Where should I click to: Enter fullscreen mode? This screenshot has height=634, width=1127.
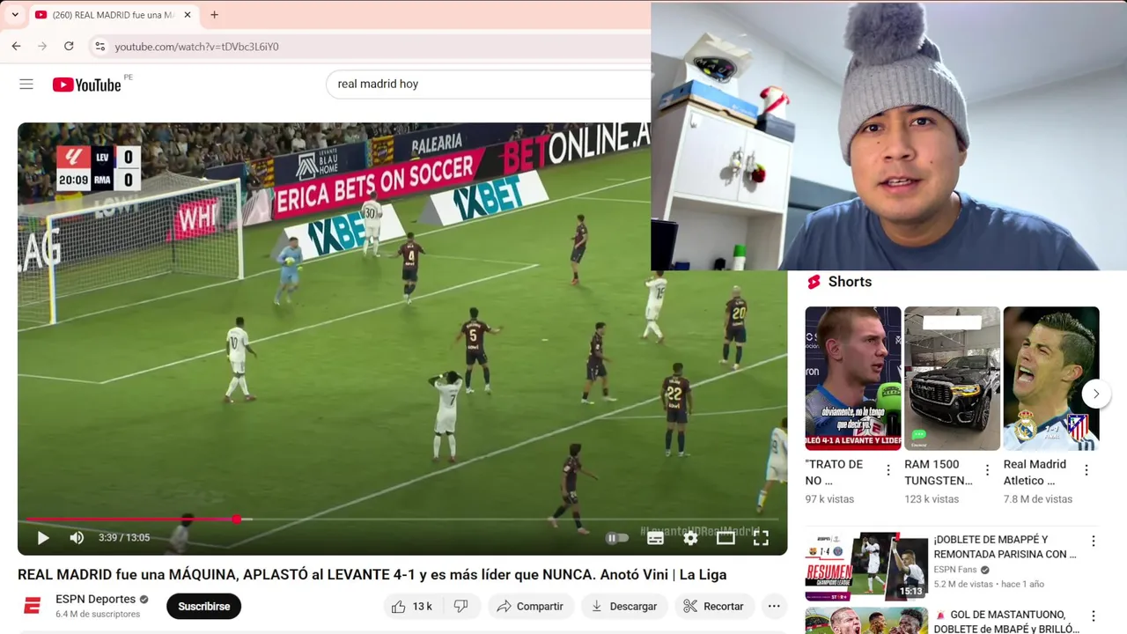(761, 538)
